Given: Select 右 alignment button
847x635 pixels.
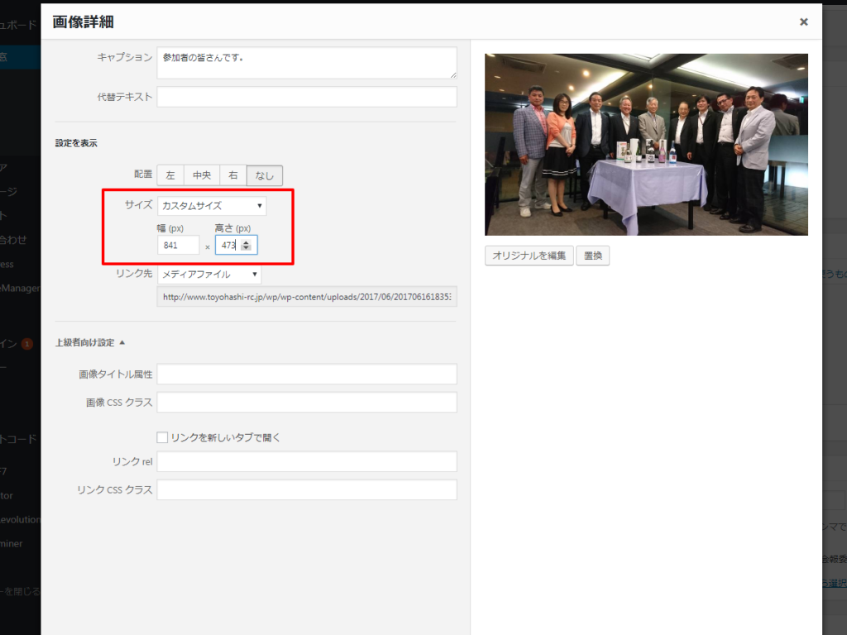Looking at the screenshot, I should 233,175.
